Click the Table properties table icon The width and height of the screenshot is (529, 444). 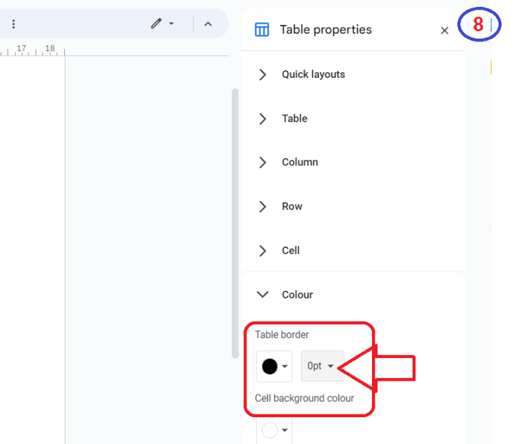pyautogui.click(x=262, y=30)
